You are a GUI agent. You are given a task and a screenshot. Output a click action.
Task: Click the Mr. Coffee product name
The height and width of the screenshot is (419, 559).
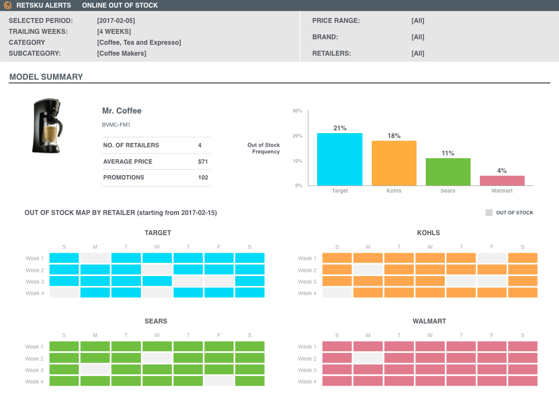pyautogui.click(x=122, y=111)
